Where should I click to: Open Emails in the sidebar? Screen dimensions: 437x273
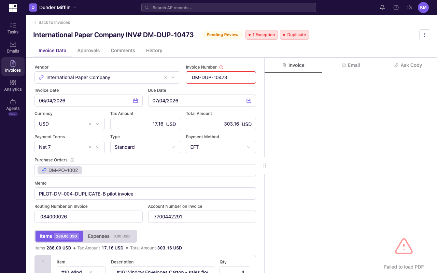click(x=13, y=47)
